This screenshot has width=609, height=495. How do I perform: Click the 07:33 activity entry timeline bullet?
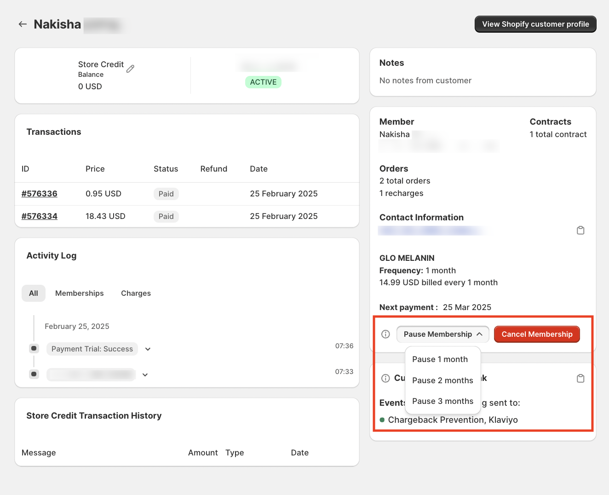(x=34, y=374)
